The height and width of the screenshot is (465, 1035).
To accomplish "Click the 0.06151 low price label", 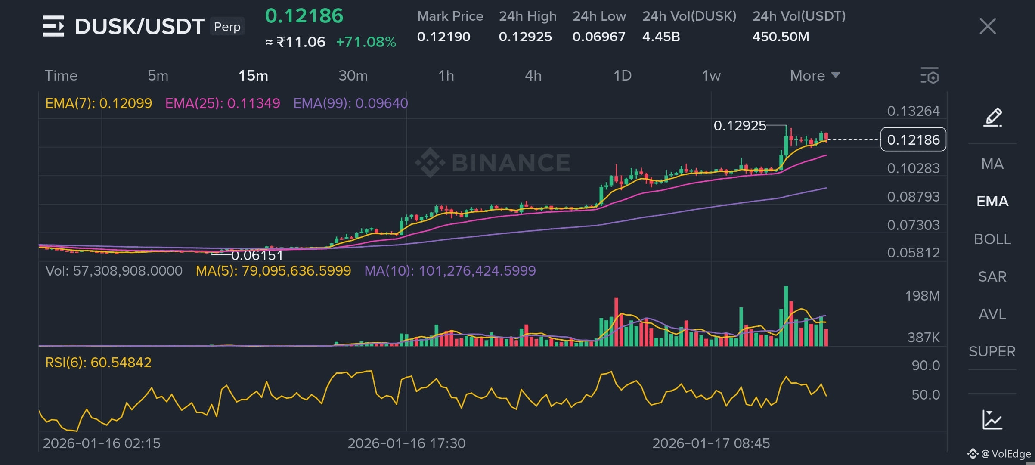I will [257, 255].
